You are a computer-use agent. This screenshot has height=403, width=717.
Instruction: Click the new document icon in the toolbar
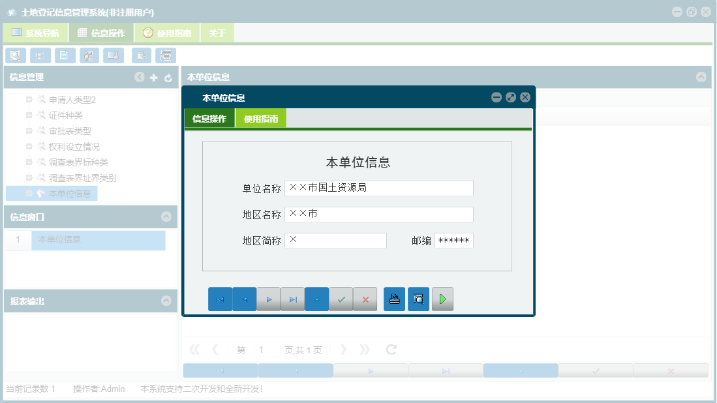[x=65, y=55]
